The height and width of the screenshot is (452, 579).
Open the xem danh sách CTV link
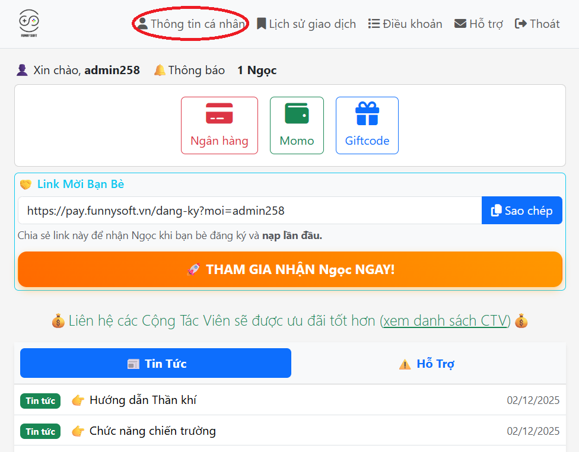click(x=444, y=321)
